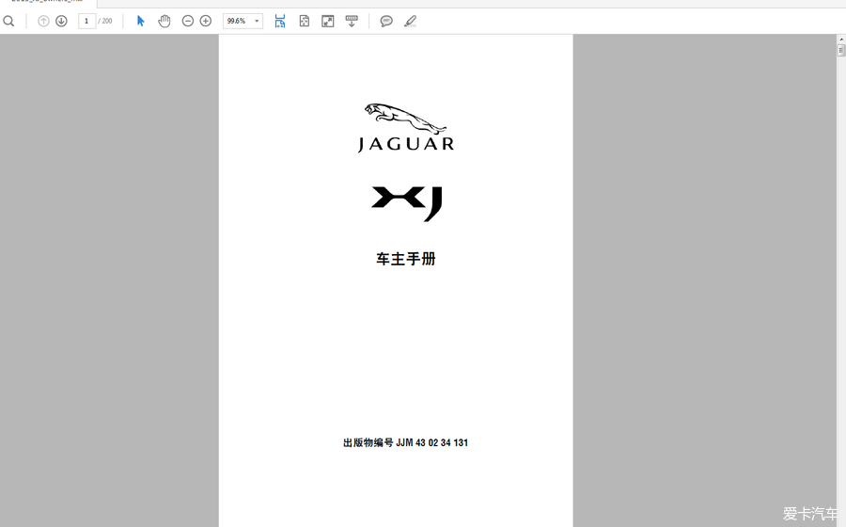Open the read mode keyboard icon
Image resolution: width=846 pixels, height=527 pixels.
point(352,21)
